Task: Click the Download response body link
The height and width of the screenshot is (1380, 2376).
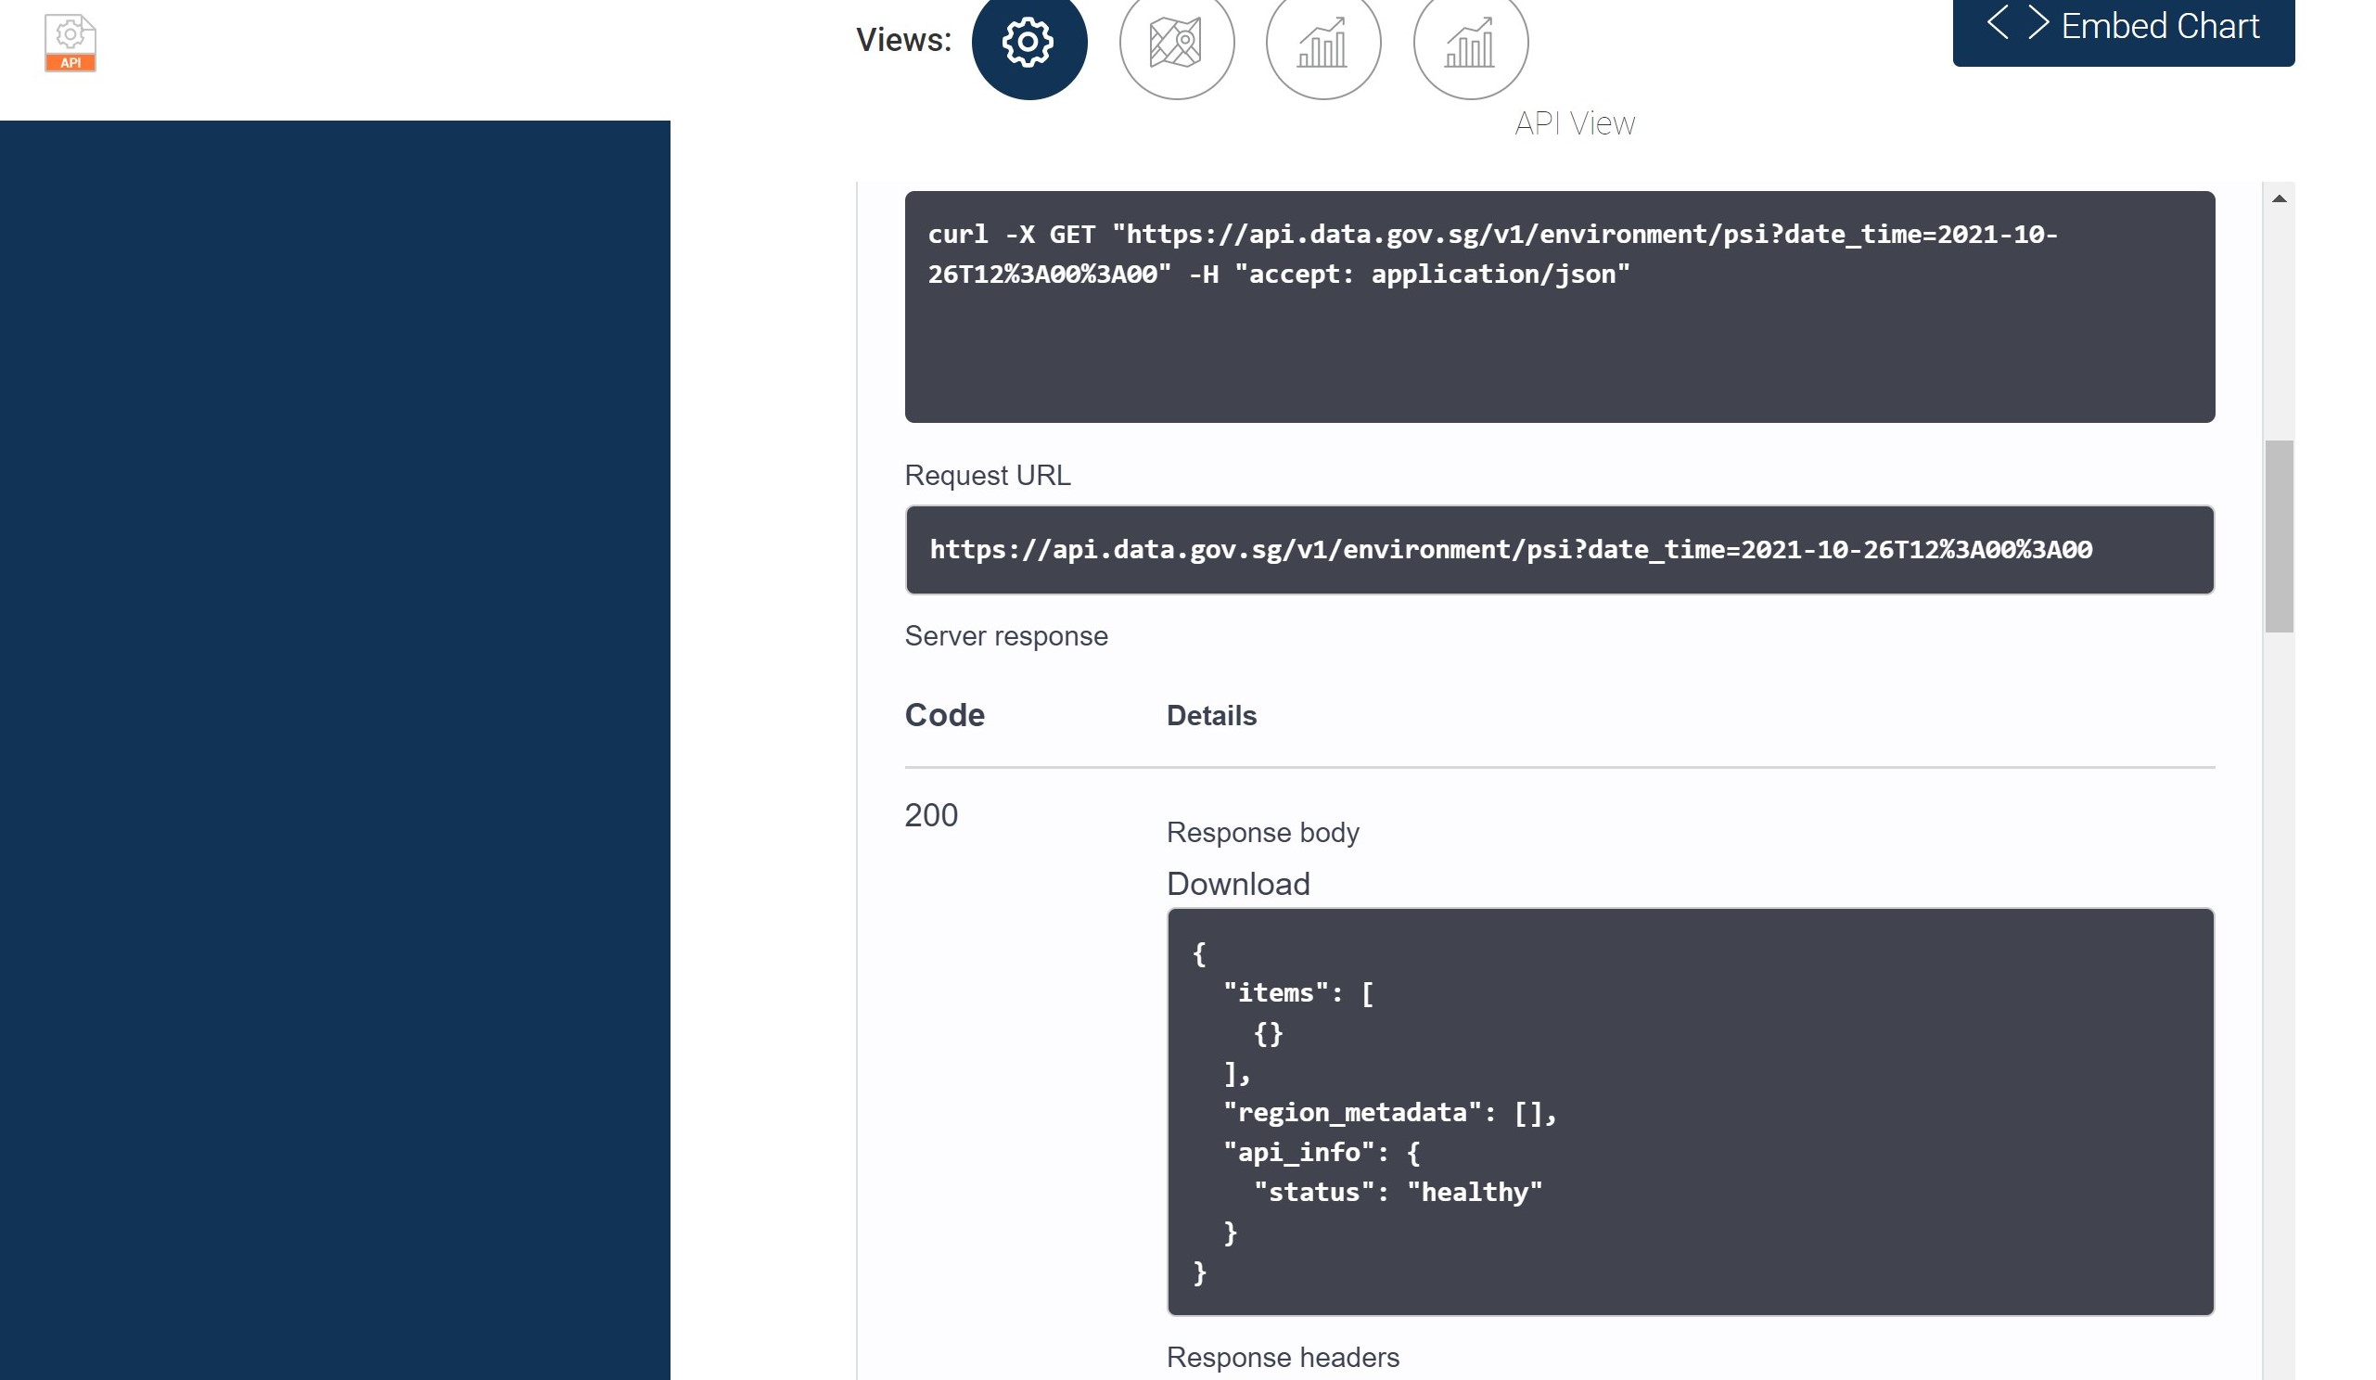Action: coord(1239,884)
